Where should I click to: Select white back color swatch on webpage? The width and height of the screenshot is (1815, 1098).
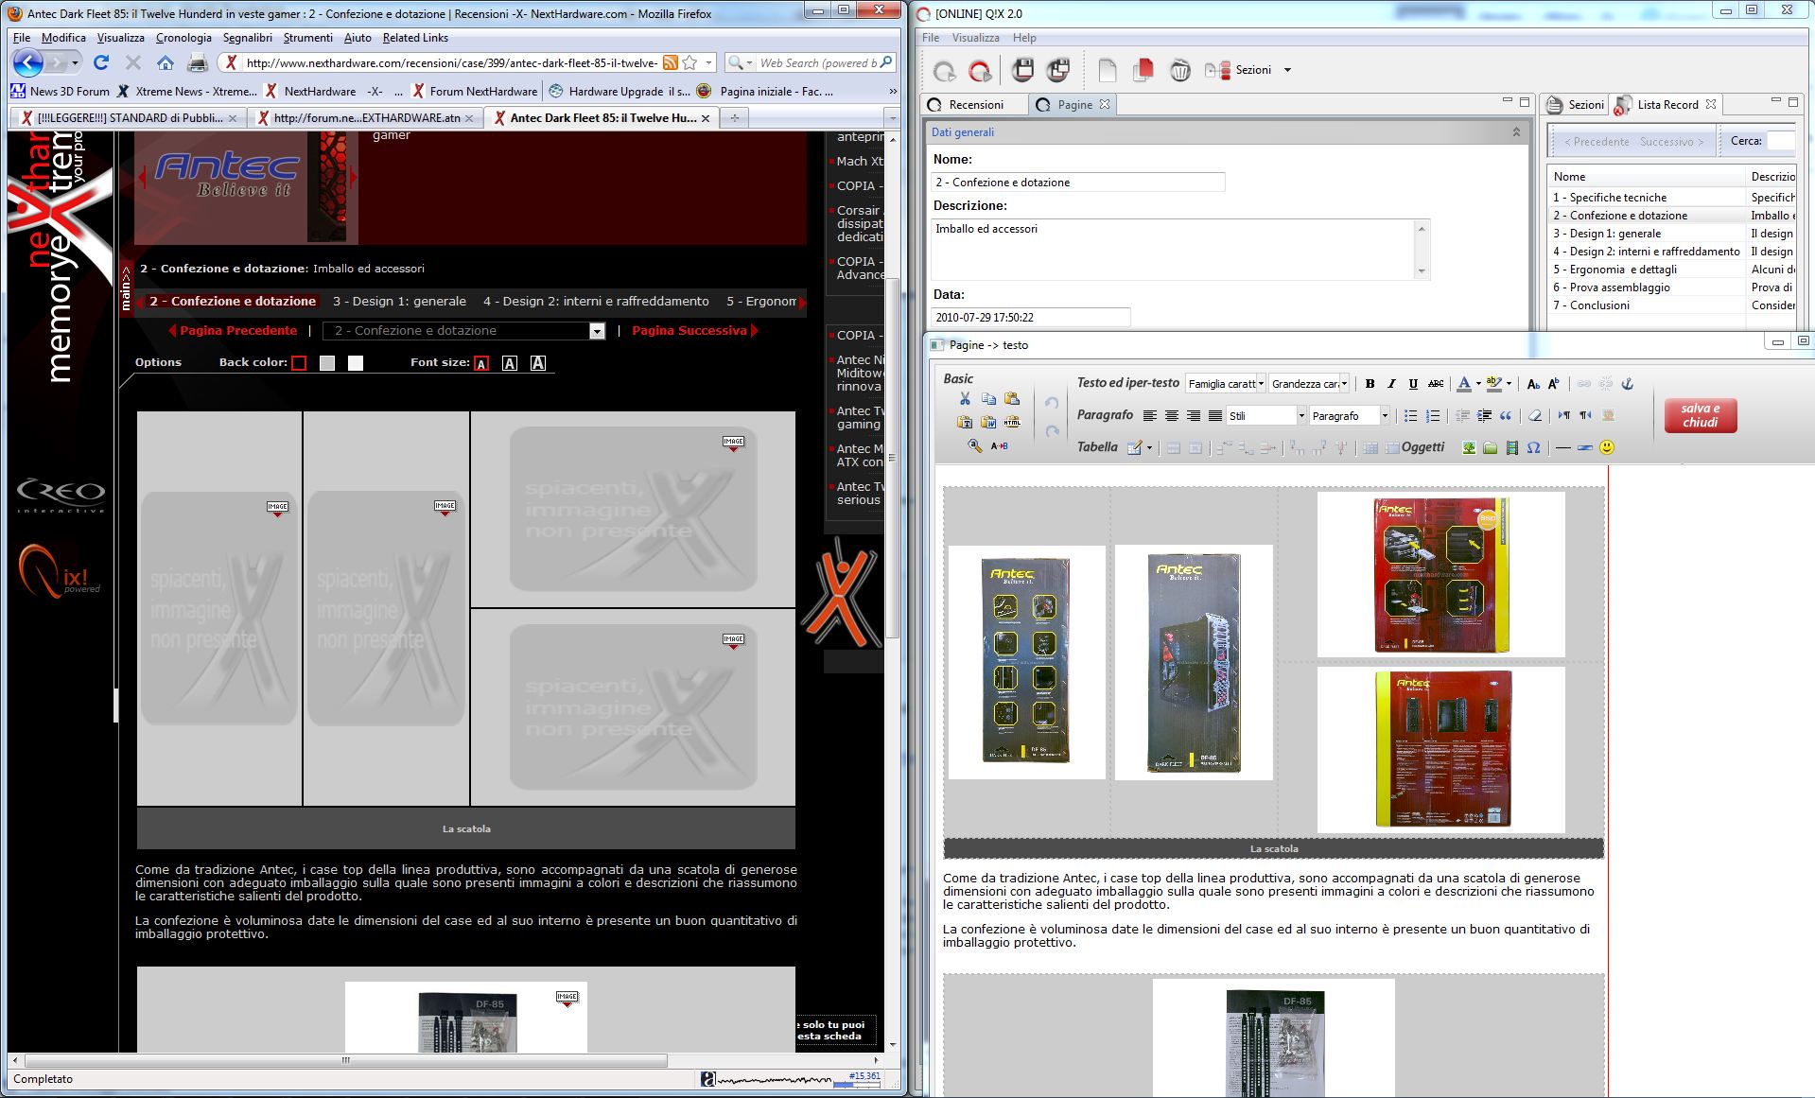coord(356,363)
